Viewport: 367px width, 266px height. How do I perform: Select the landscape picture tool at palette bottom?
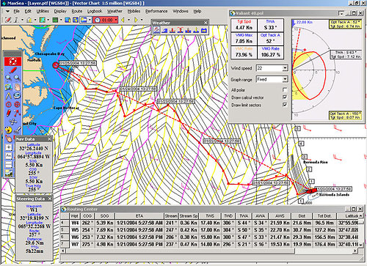pyautogui.click(x=9, y=173)
